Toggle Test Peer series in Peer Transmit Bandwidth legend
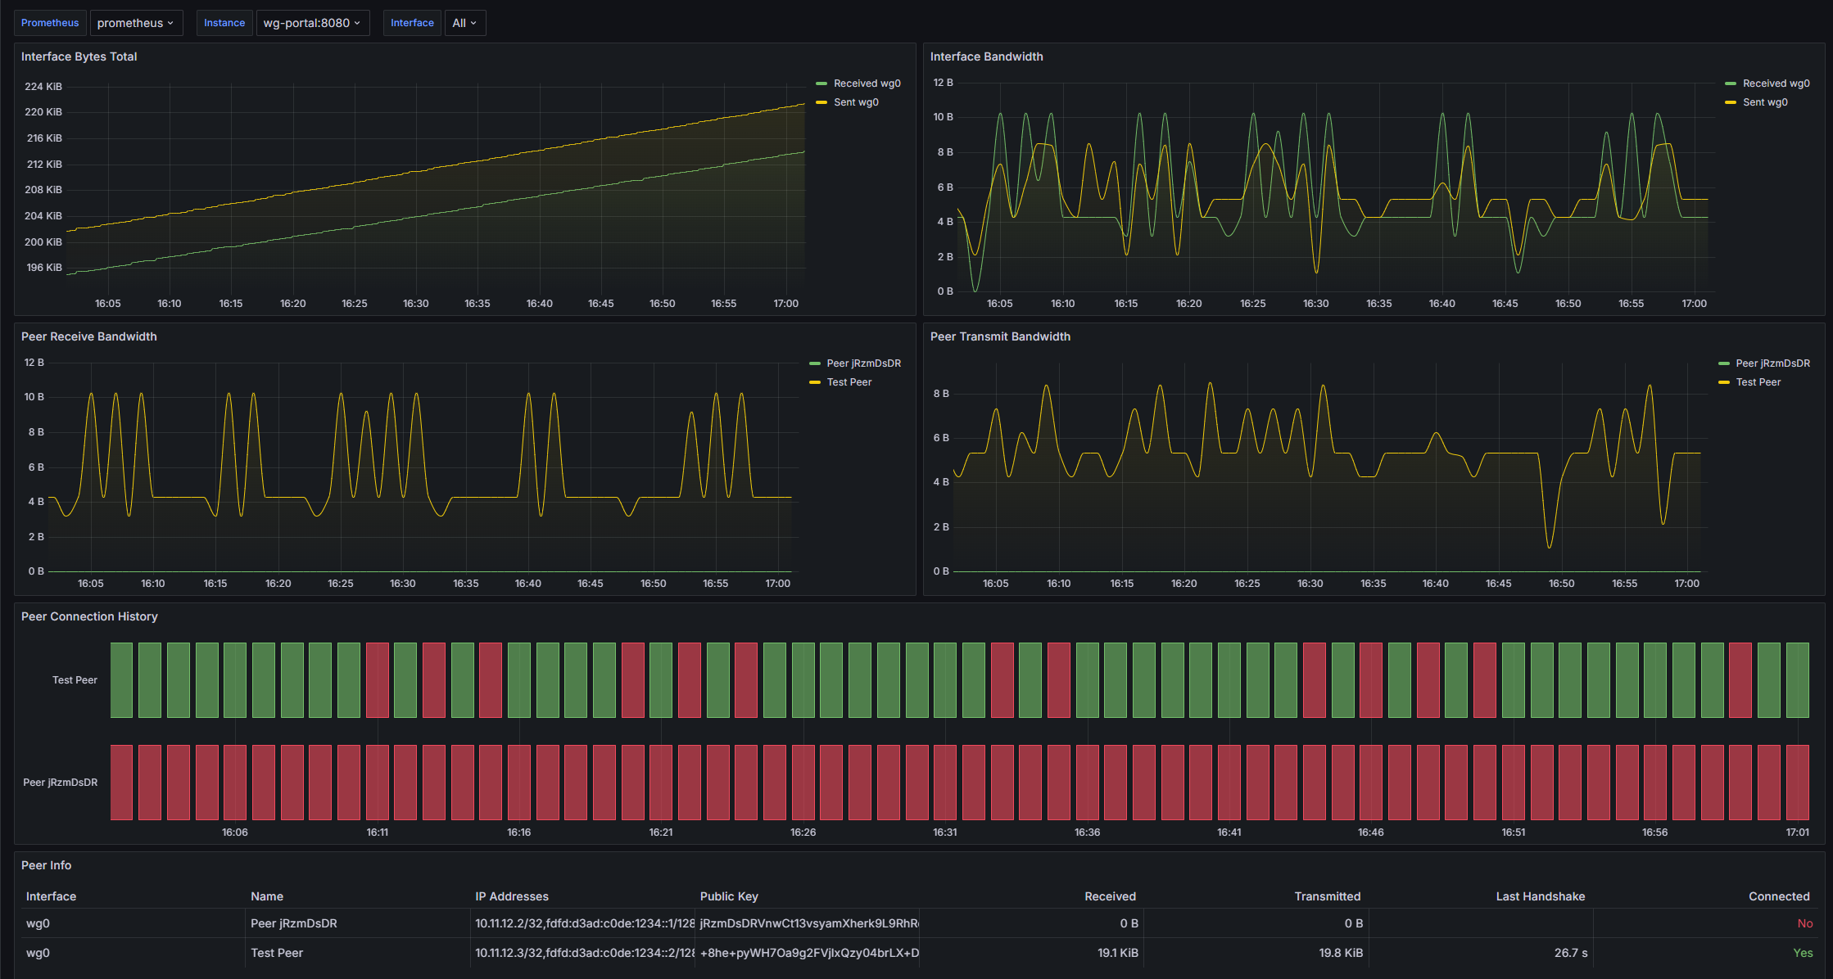 click(x=1758, y=382)
